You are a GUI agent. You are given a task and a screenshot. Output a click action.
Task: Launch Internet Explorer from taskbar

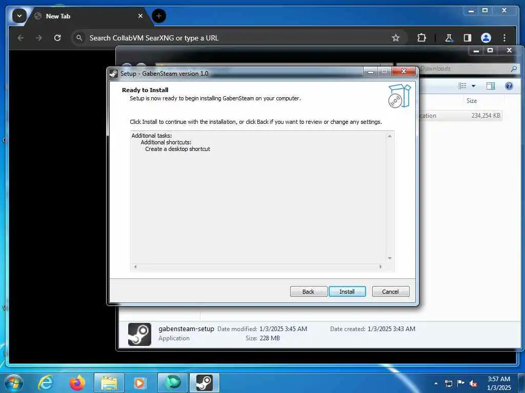pos(46,383)
